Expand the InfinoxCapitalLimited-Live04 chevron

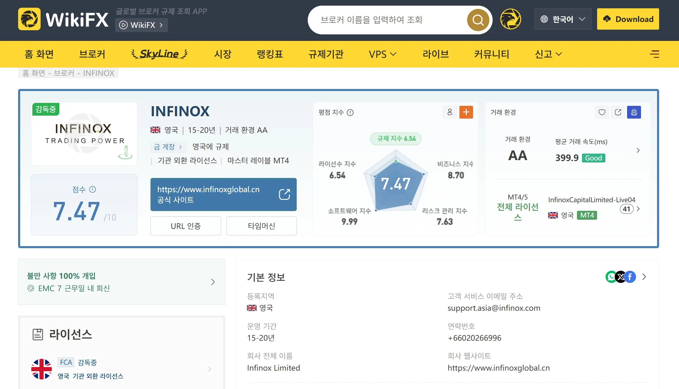638,209
